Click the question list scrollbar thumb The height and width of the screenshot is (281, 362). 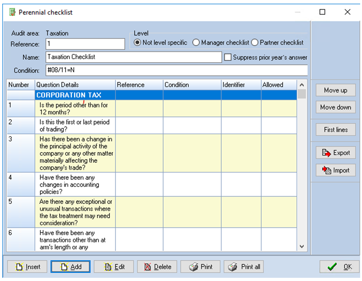click(x=302, y=94)
